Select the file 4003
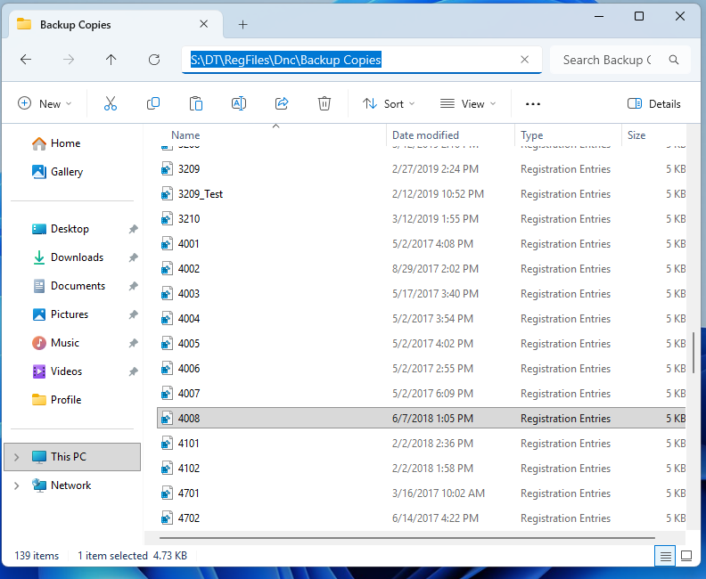This screenshot has height=579, width=706. point(189,294)
